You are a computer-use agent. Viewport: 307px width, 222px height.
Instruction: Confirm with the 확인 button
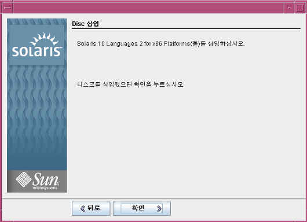142,209
